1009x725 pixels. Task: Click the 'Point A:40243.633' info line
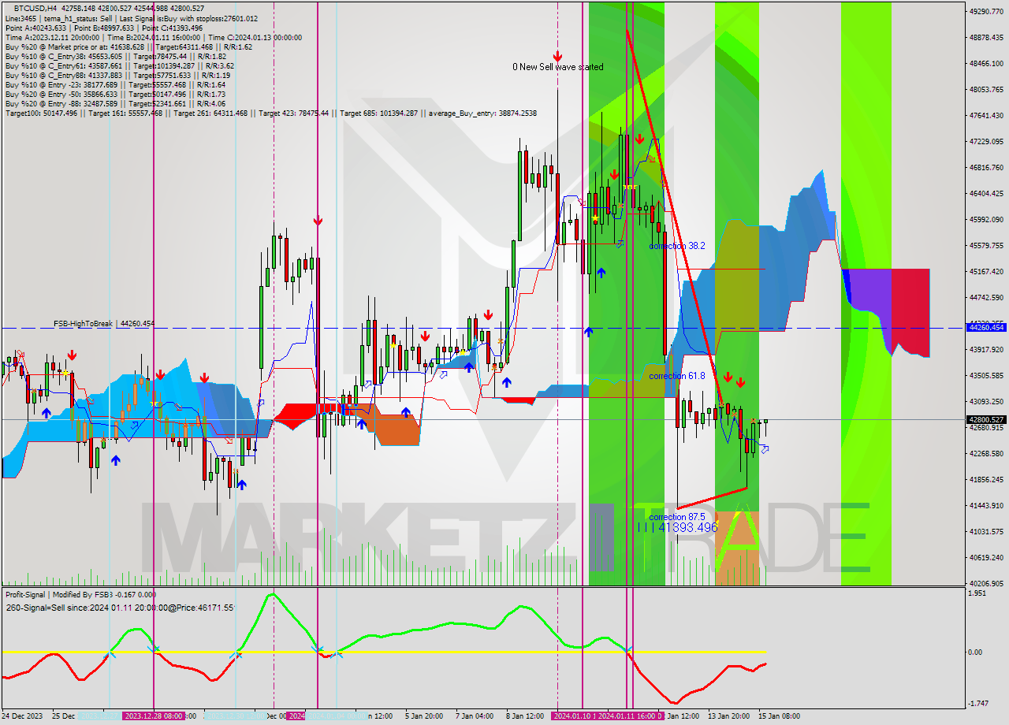tap(103, 28)
